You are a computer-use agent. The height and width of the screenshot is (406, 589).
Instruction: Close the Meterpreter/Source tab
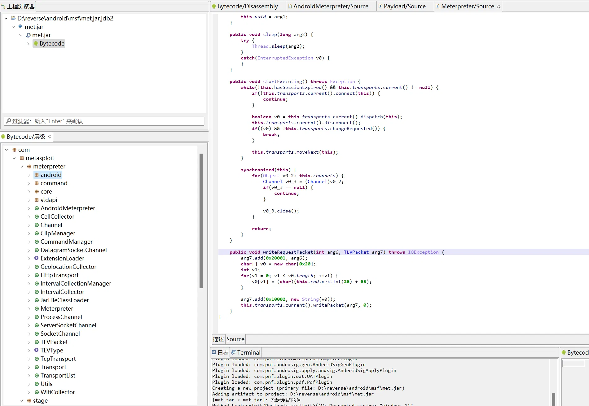tap(498, 6)
